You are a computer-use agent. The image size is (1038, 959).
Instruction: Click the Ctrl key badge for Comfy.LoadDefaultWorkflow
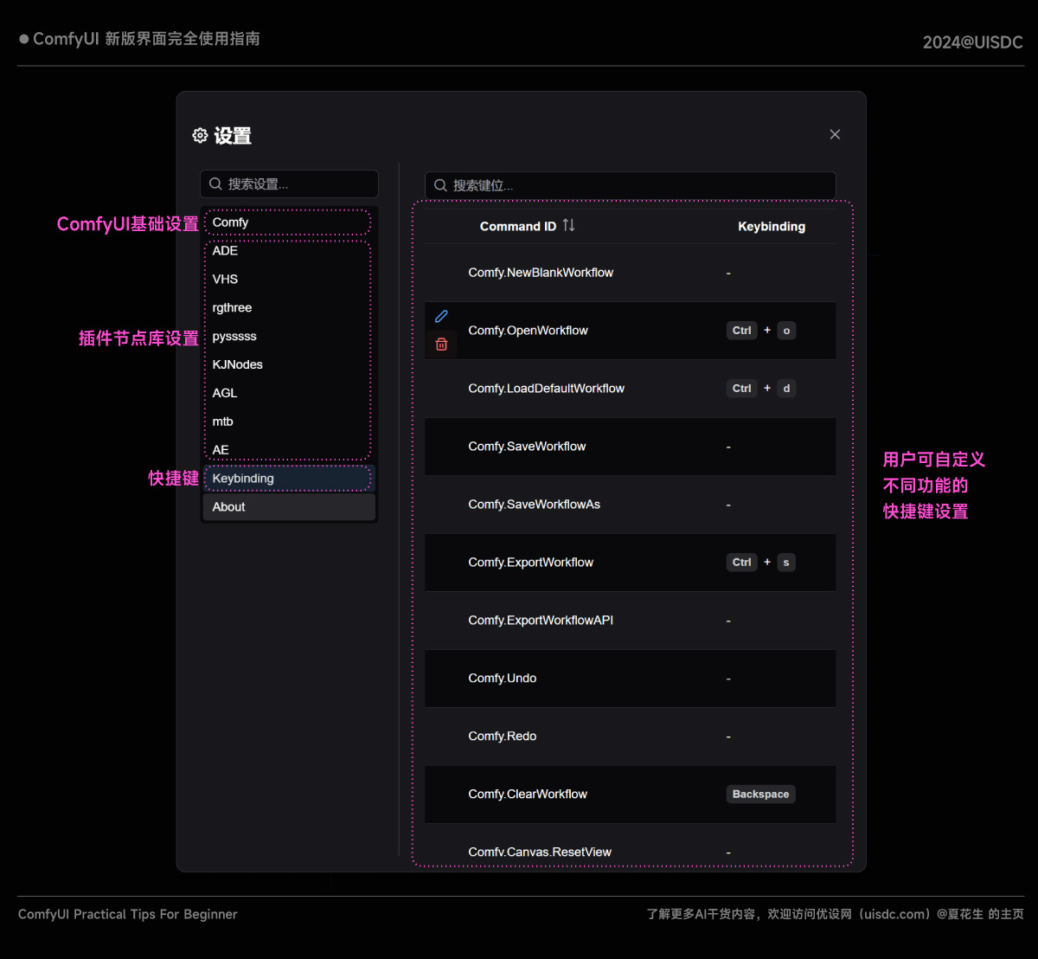742,389
